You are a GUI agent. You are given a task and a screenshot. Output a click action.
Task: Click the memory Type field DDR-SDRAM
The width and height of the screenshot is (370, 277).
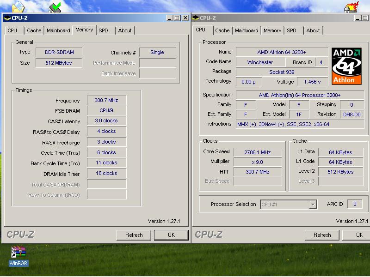tap(59, 52)
